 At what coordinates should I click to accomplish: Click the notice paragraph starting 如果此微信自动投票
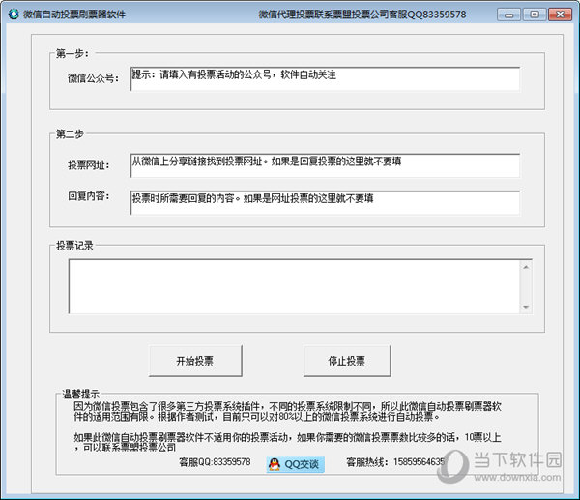tap(287, 443)
